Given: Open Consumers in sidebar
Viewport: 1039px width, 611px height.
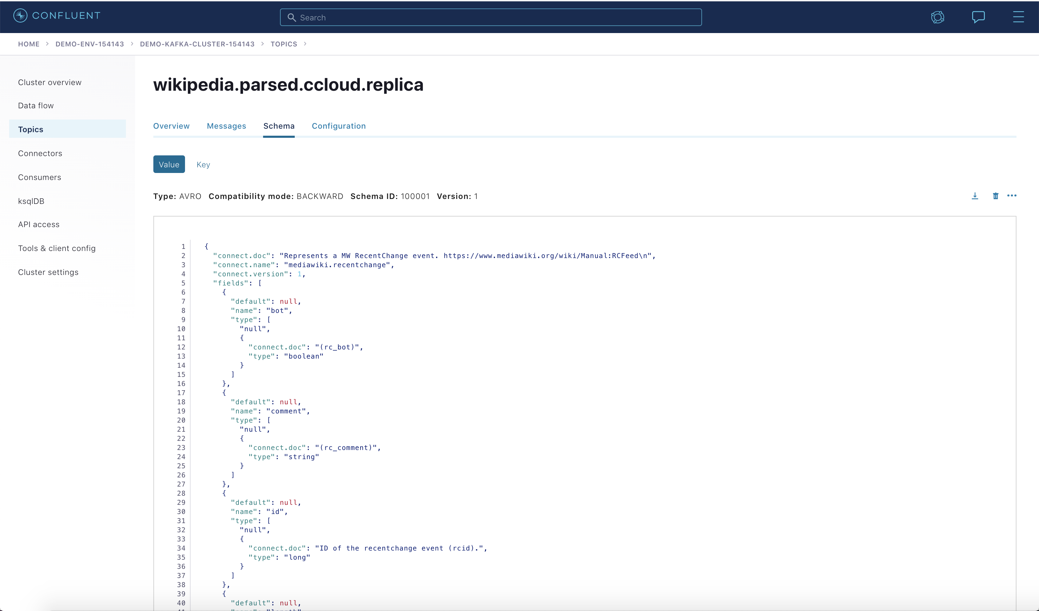Looking at the screenshot, I should coord(40,177).
